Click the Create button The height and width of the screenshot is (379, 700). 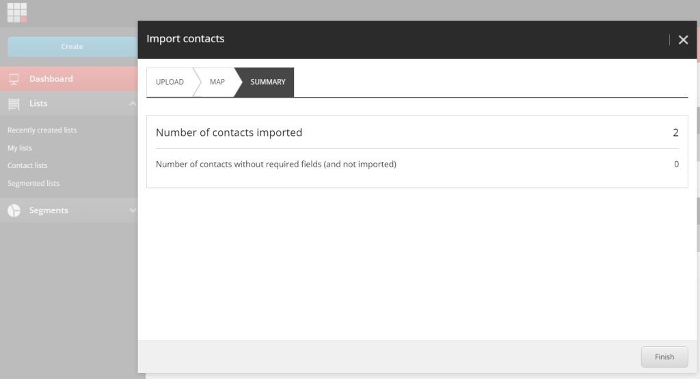(x=72, y=46)
